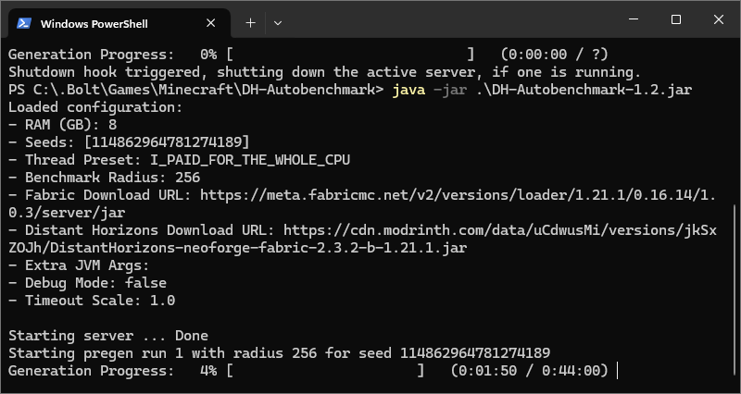The image size is (741, 394).
Task: Click the cdn.modrinth.com Distant Horizons URL
Action: click(362, 240)
